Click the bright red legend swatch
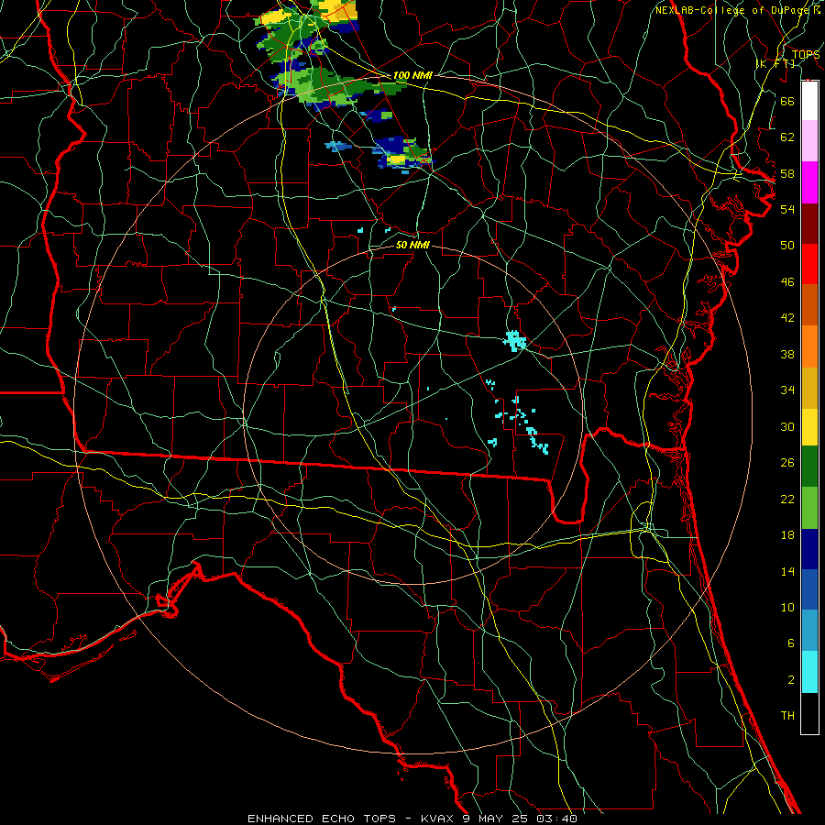The image size is (825, 825). point(809,264)
